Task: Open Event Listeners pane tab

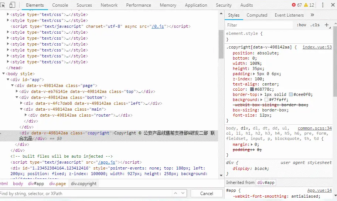Action: pyautogui.click(x=289, y=15)
